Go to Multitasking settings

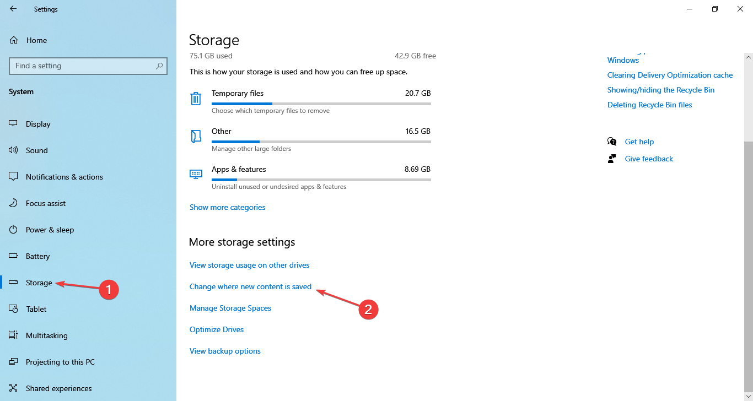coord(46,335)
